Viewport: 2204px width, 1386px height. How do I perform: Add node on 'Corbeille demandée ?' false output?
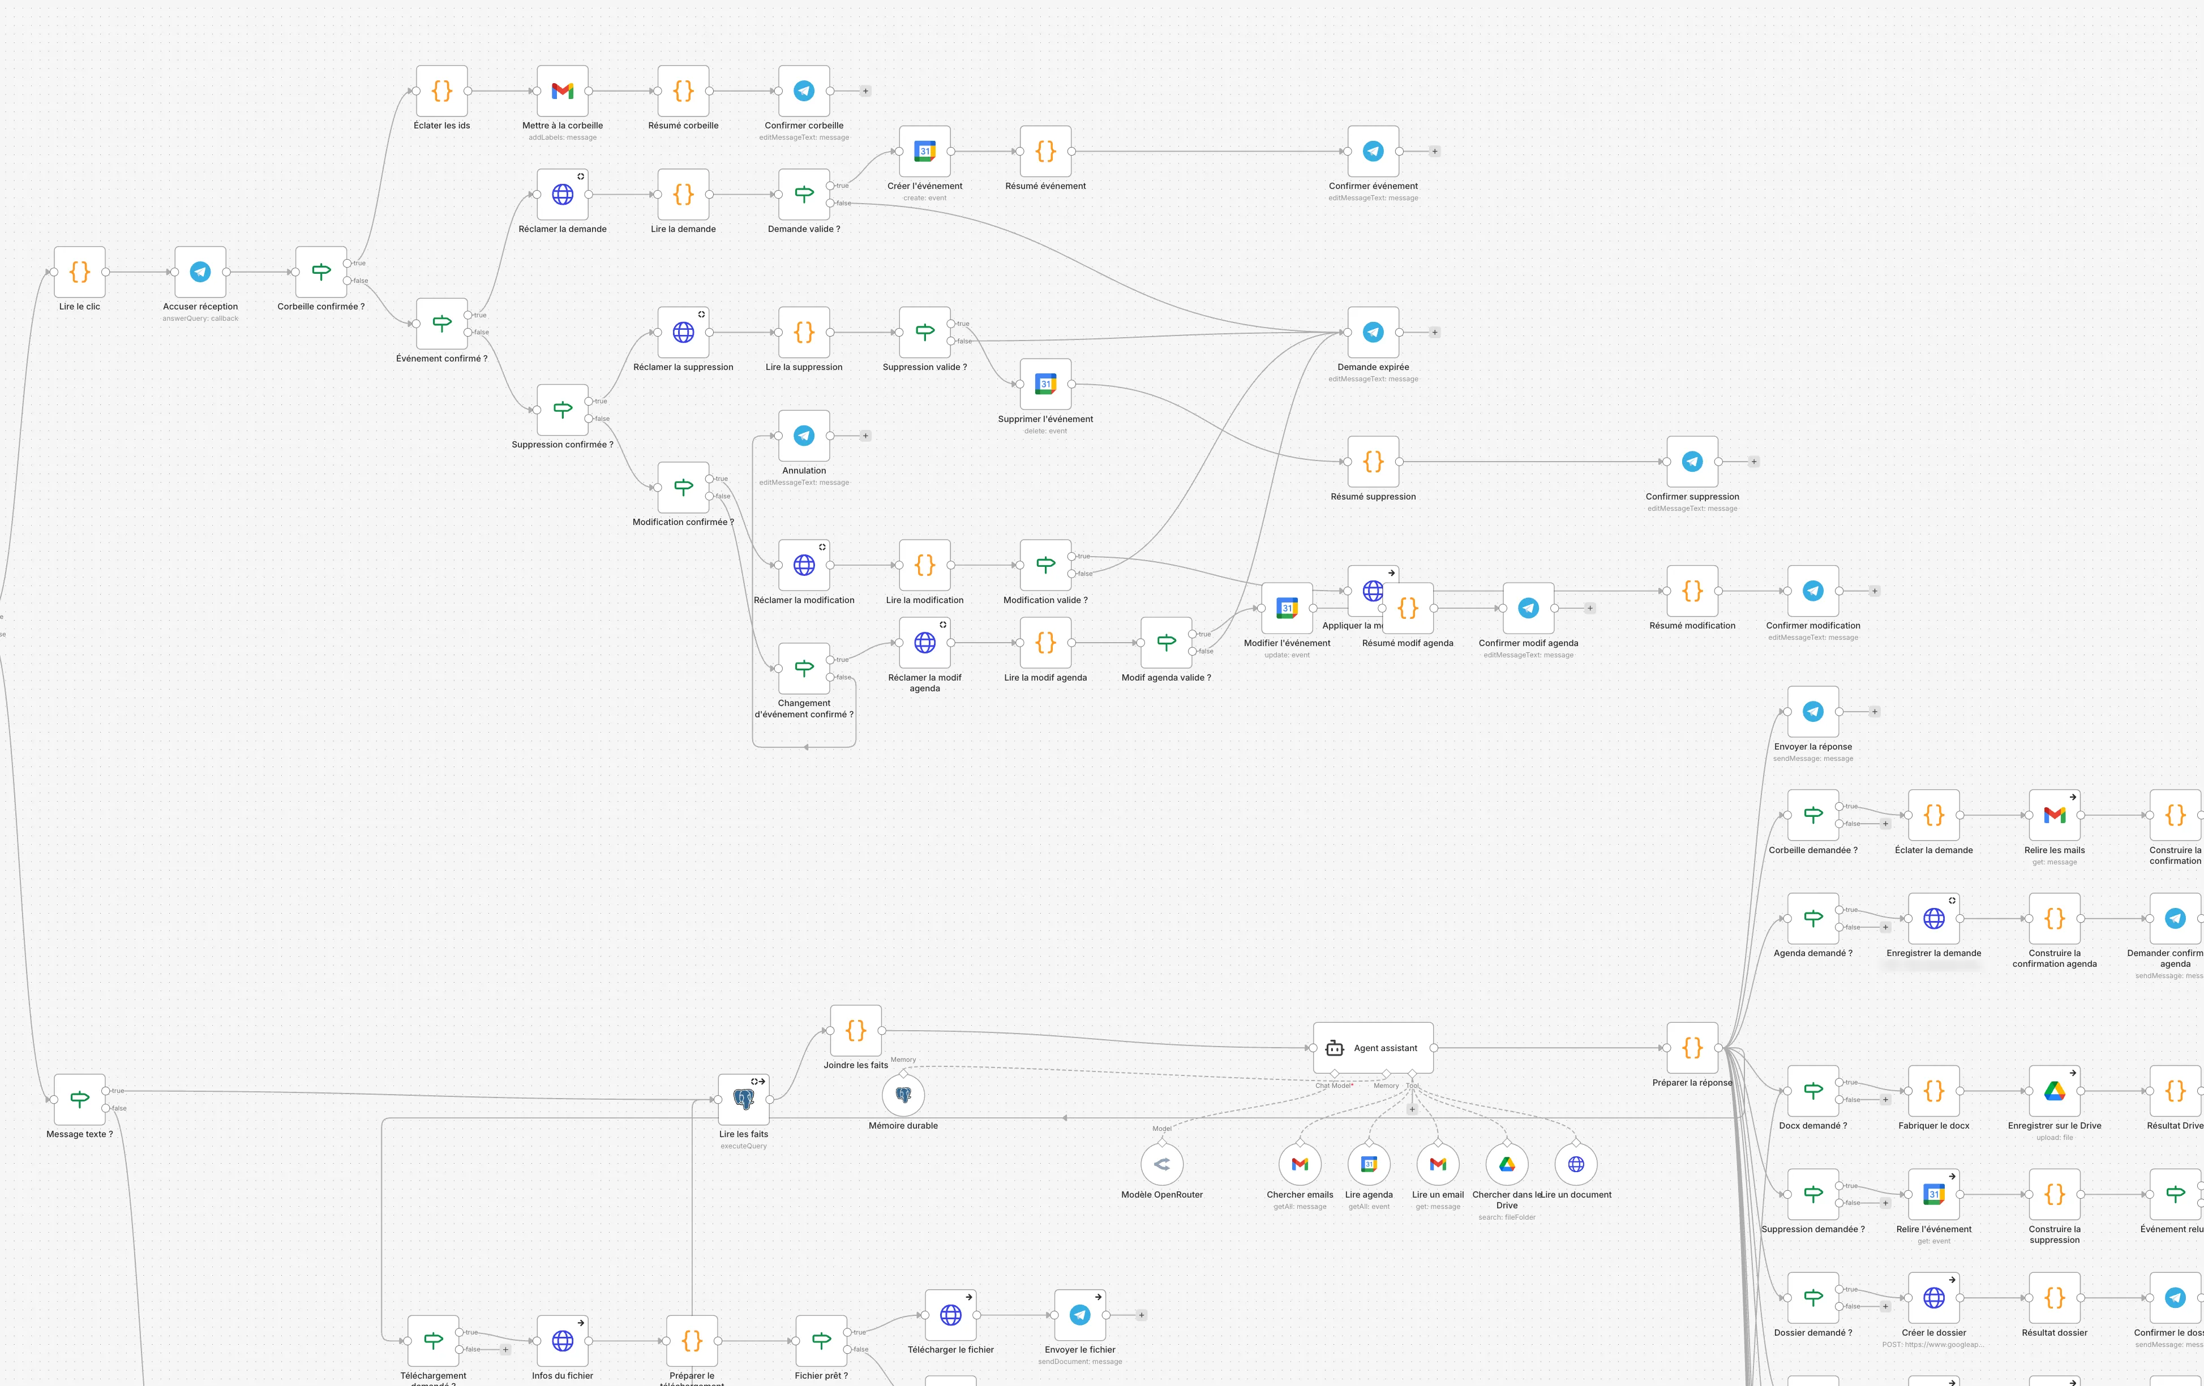(x=1885, y=823)
